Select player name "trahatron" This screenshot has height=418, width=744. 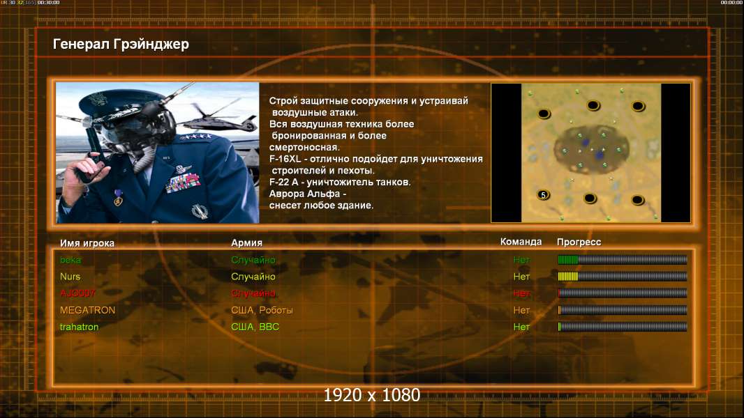pos(80,327)
